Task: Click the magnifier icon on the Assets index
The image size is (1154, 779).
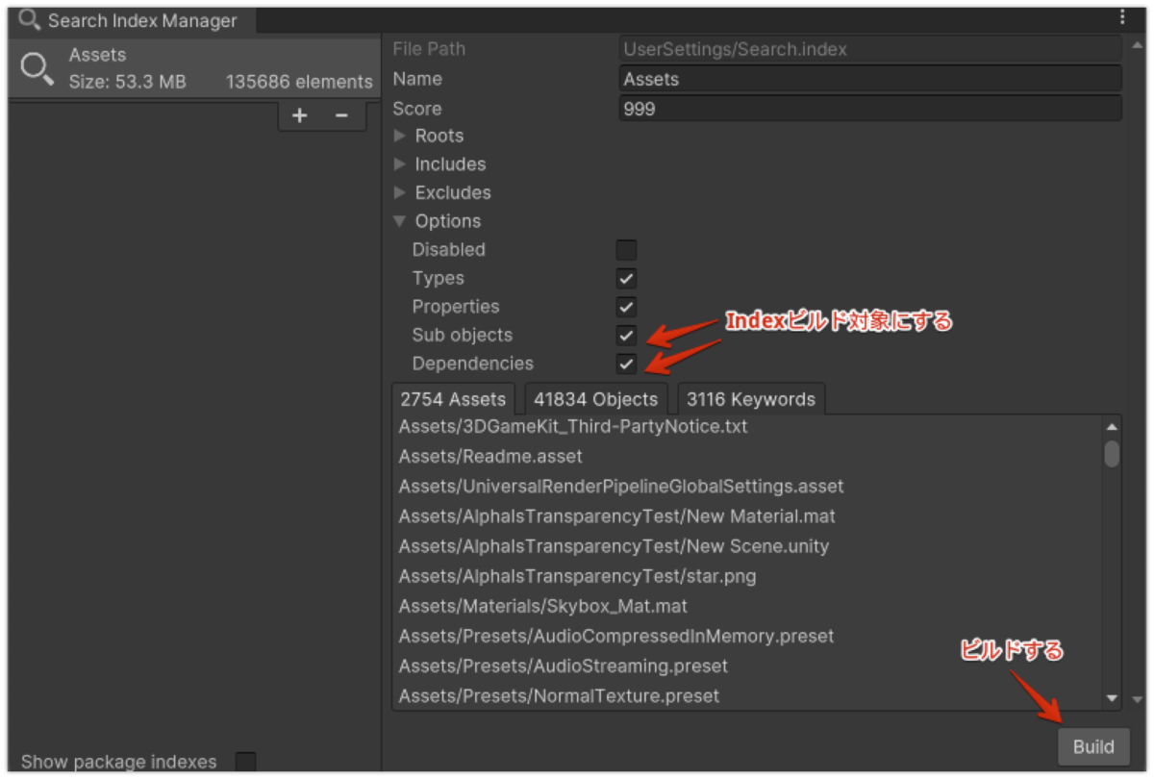Action: [x=35, y=67]
